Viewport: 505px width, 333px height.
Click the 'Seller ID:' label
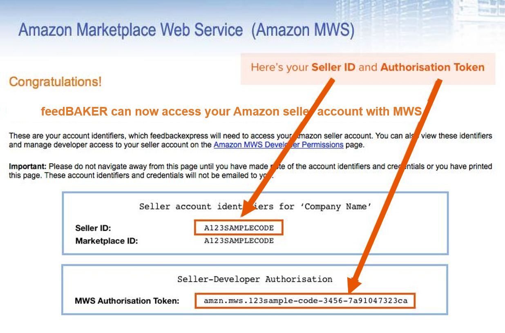tap(93, 228)
